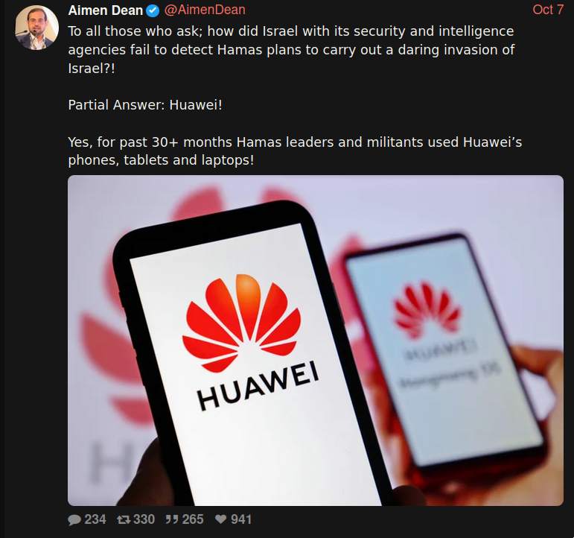This screenshot has width=574, height=538.
Task: Click the Aimen Dean display name
Action: [x=106, y=10]
